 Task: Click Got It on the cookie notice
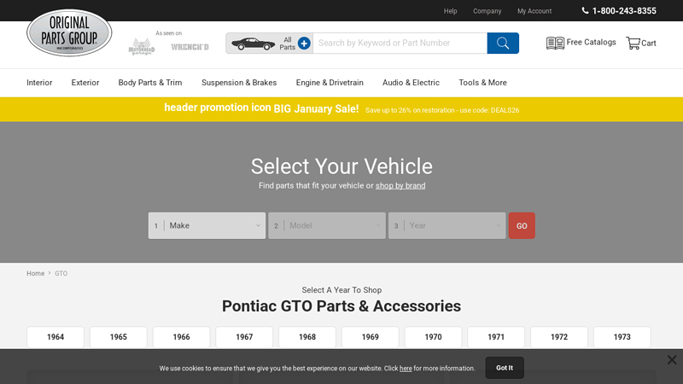click(x=505, y=368)
